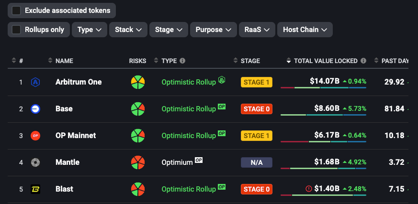Click Arbitrum stack badge next to Optimistic Rollup

(222, 79)
